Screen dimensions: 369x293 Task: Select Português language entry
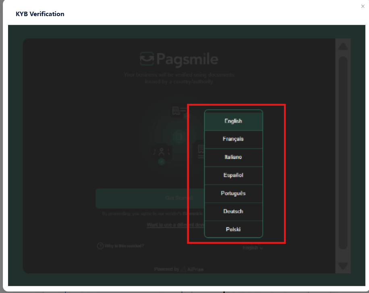coord(234,193)
